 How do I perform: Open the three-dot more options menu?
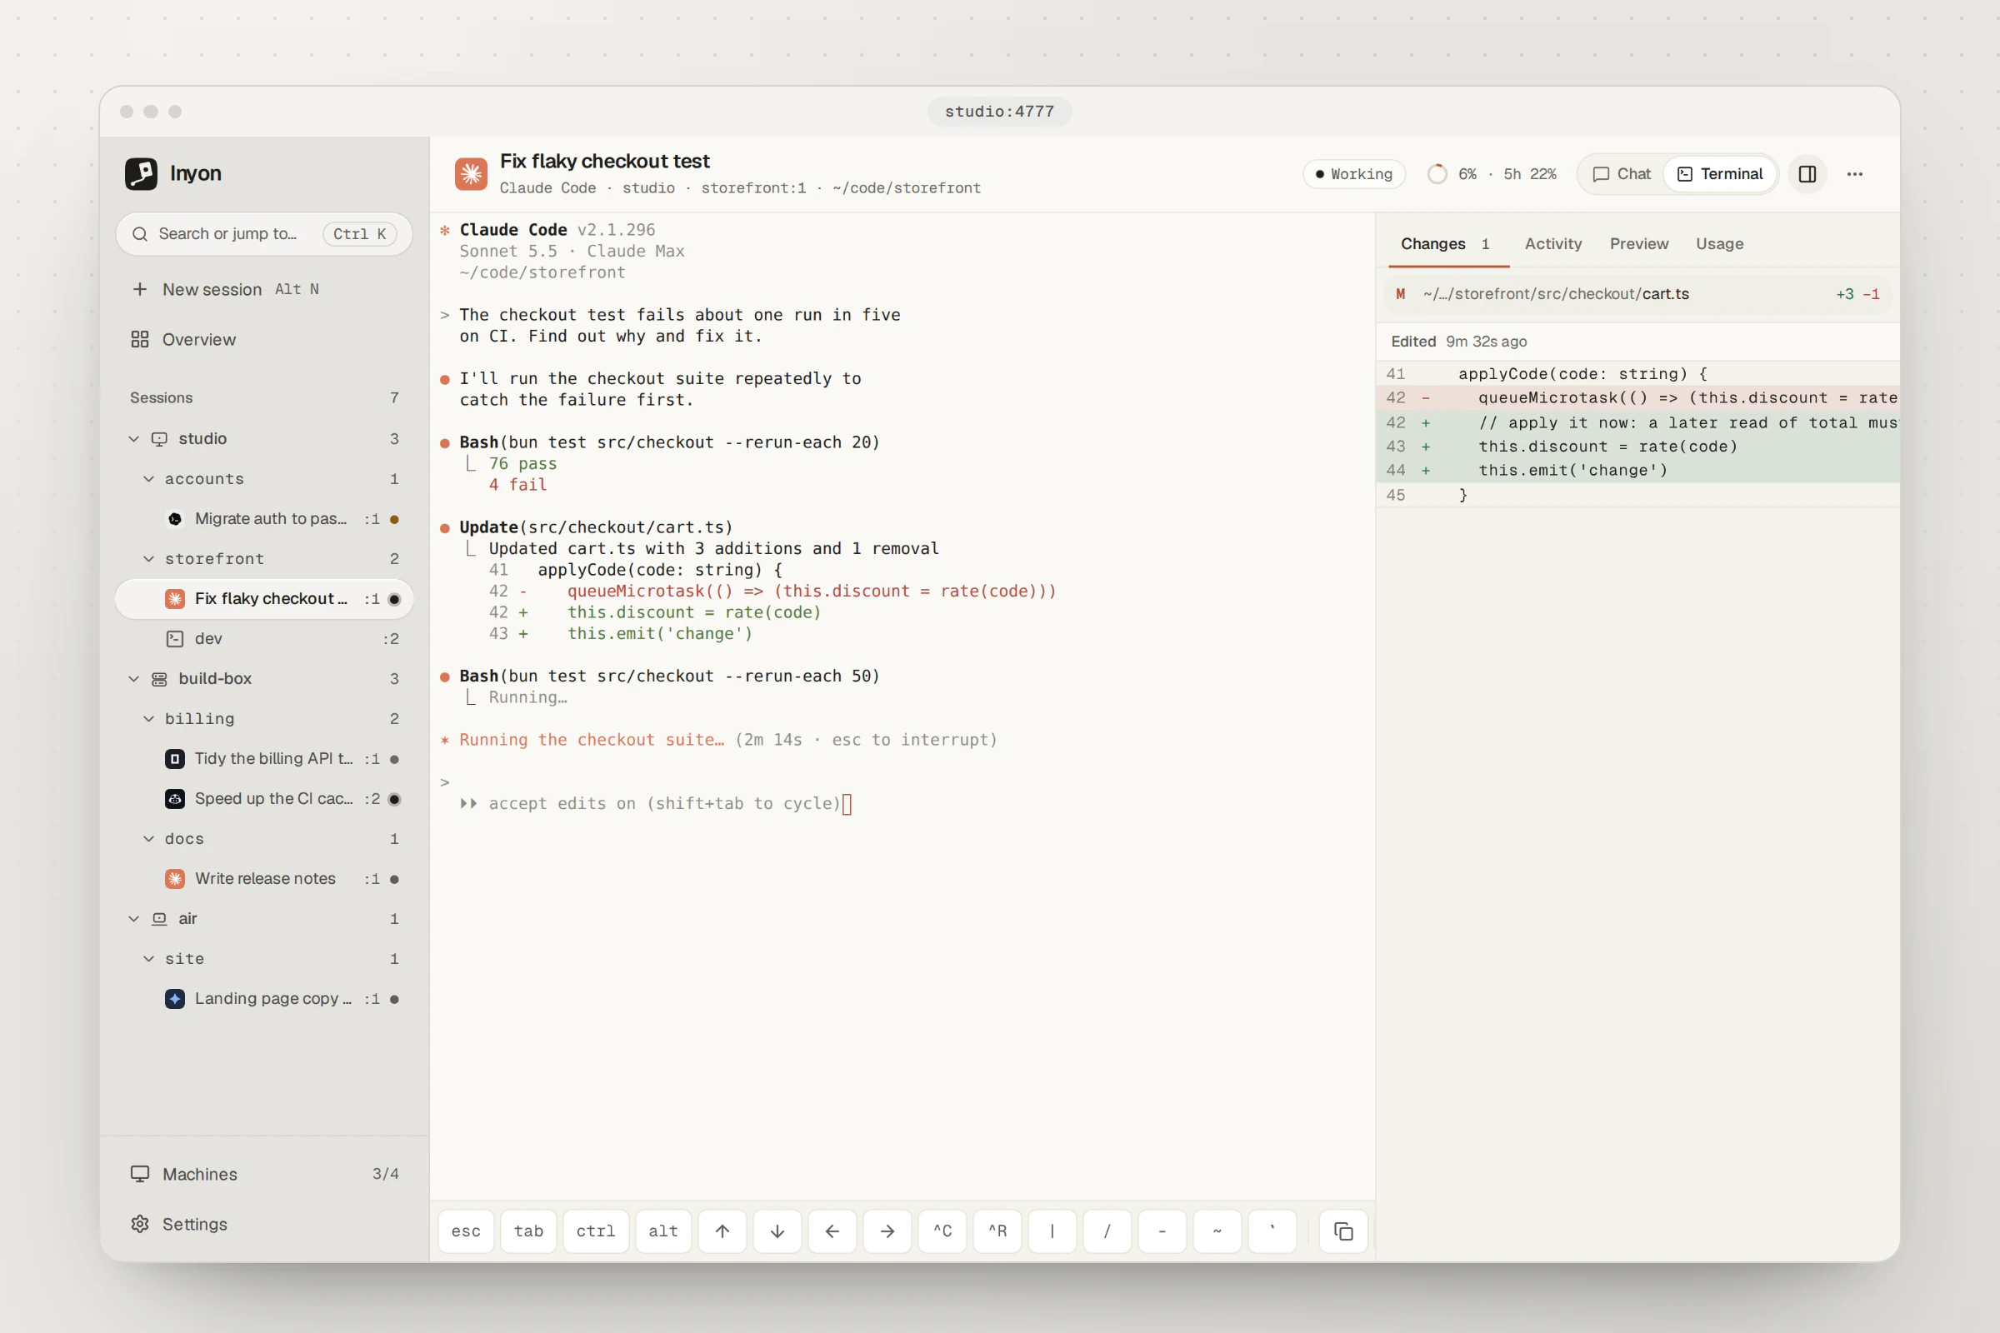1855,174
